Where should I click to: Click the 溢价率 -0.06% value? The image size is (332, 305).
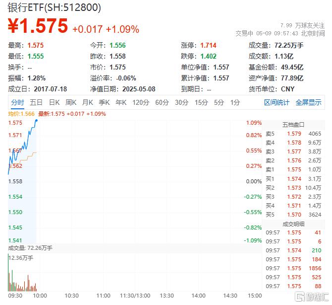(126, 78)
